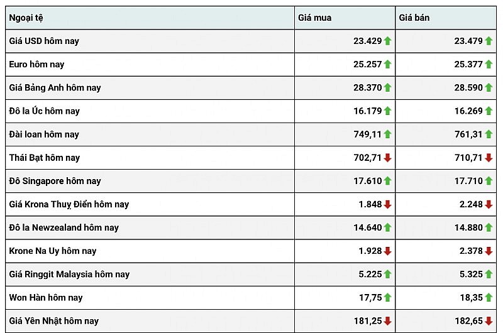Viewport: 503px width, 333px height.
Task: Click red down arrow beside Krona Thuỵ Điển sell price
Action: coord(489,204)
